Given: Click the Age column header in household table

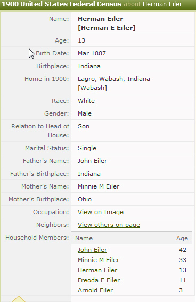Looking at the screenshot, I should coord(182,238).
